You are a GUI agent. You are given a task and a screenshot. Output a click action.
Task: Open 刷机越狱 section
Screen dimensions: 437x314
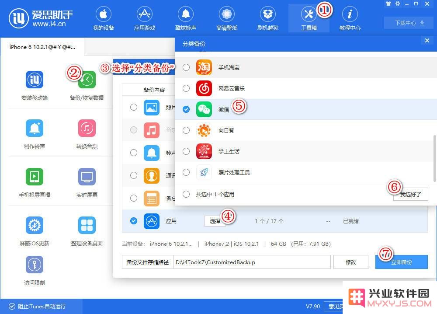pyautogui.click(x=268, y=18)
